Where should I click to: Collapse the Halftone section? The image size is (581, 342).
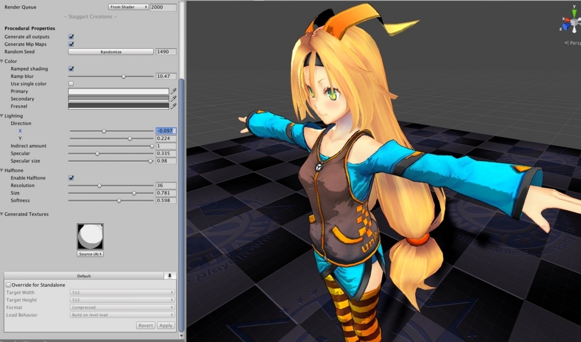pyautogui.click(x=2, y=170)
